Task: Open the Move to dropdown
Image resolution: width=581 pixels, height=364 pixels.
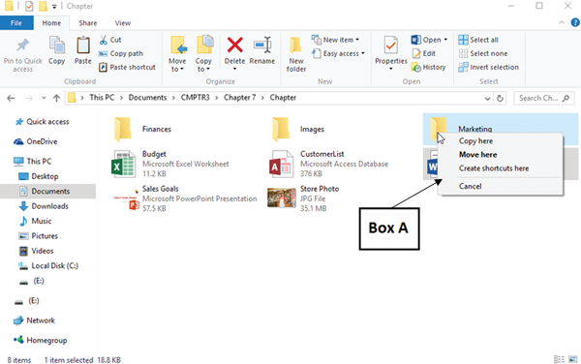Action: click(177, 54)
